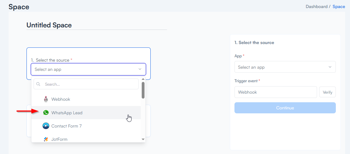Image resolution: width=350 pixels, height=154 pixels.
Task: Click the app list scrollbar thumb
Action: (143, 90)
